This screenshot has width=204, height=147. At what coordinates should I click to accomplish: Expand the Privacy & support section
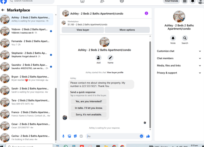[179, 73]
